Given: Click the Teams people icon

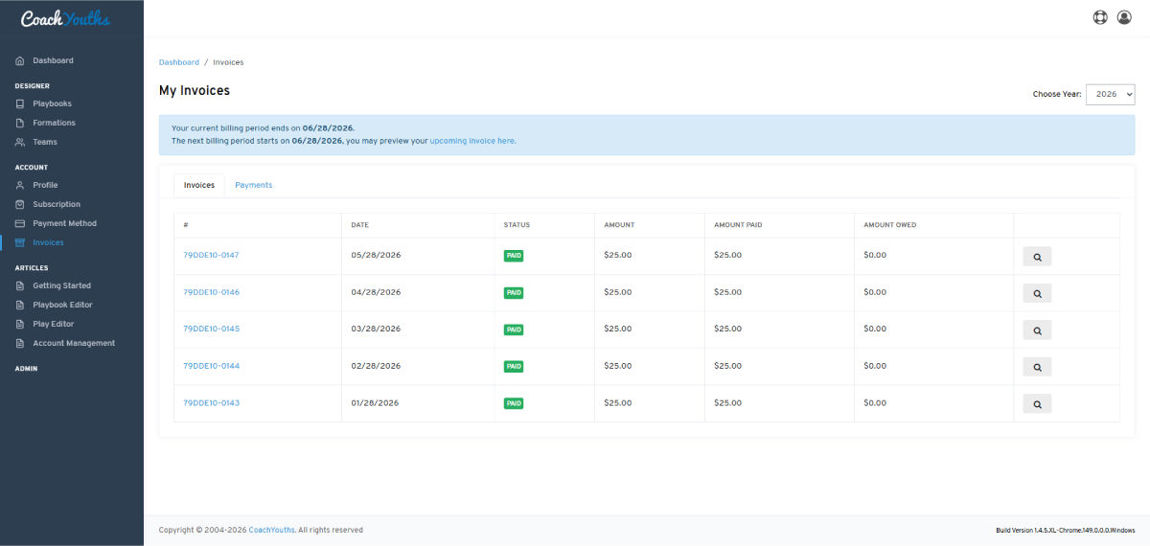Looking at the screenshot, I should [20, 142].
